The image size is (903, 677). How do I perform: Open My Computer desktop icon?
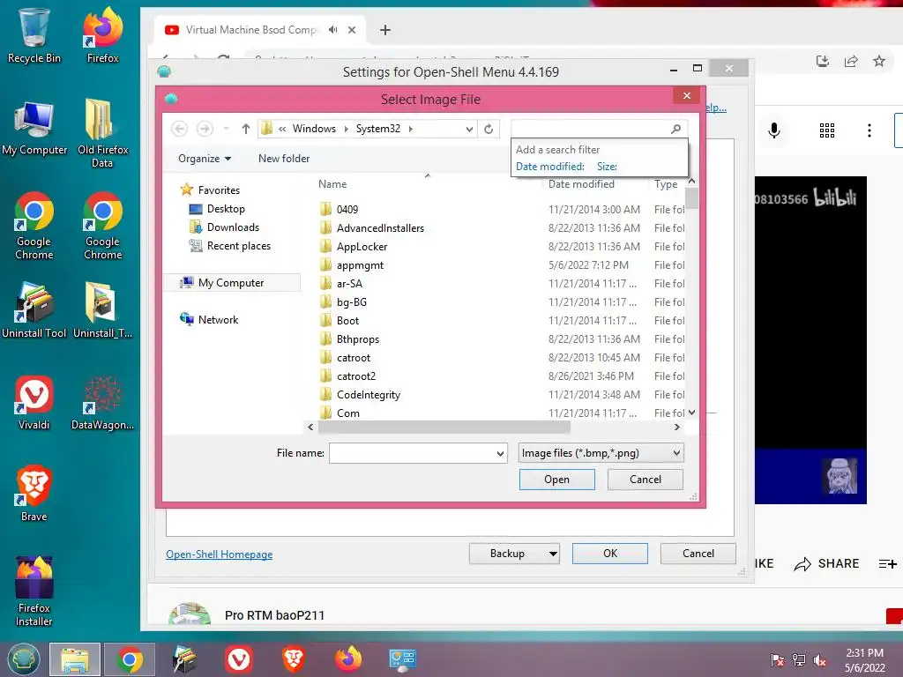tap(34, 128)
